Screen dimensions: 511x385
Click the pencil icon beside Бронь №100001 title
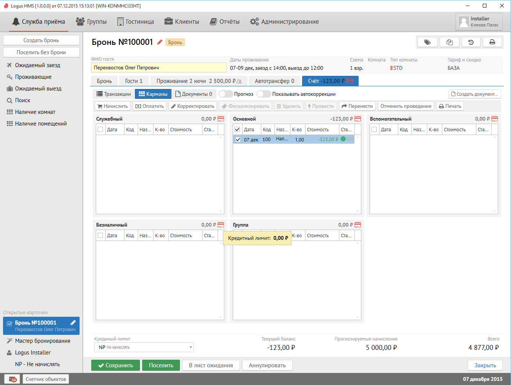(160, 42)
